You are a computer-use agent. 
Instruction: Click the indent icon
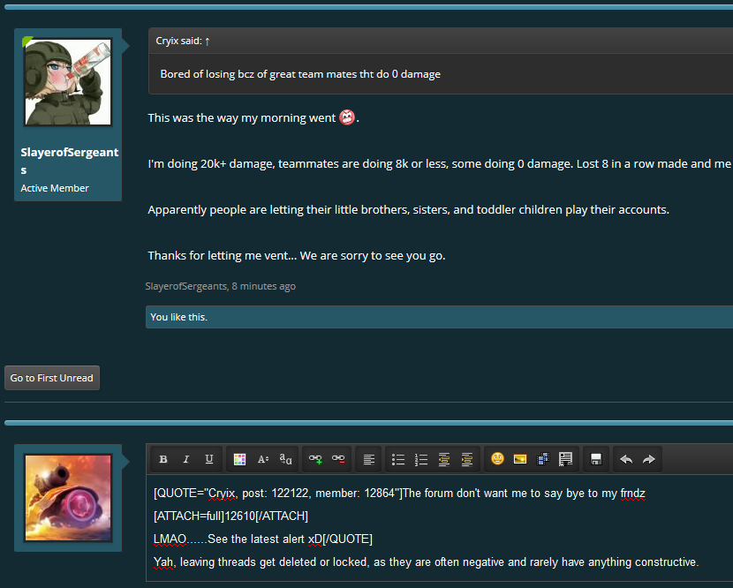(x=467, y=459)
